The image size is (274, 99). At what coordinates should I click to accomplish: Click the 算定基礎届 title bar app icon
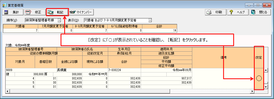click(x=4, y=5)
